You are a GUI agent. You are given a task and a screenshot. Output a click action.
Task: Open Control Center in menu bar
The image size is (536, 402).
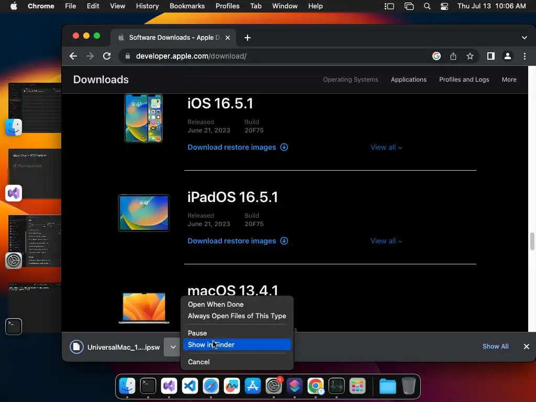tap(444, 6)
